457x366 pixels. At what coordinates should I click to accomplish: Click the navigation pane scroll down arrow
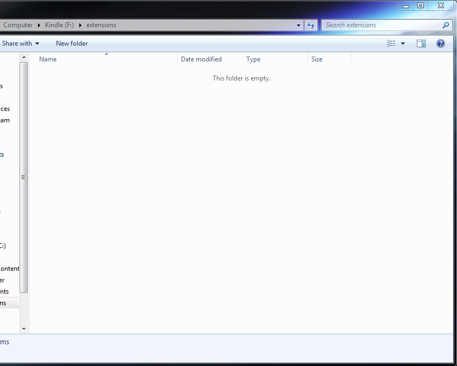24,328
